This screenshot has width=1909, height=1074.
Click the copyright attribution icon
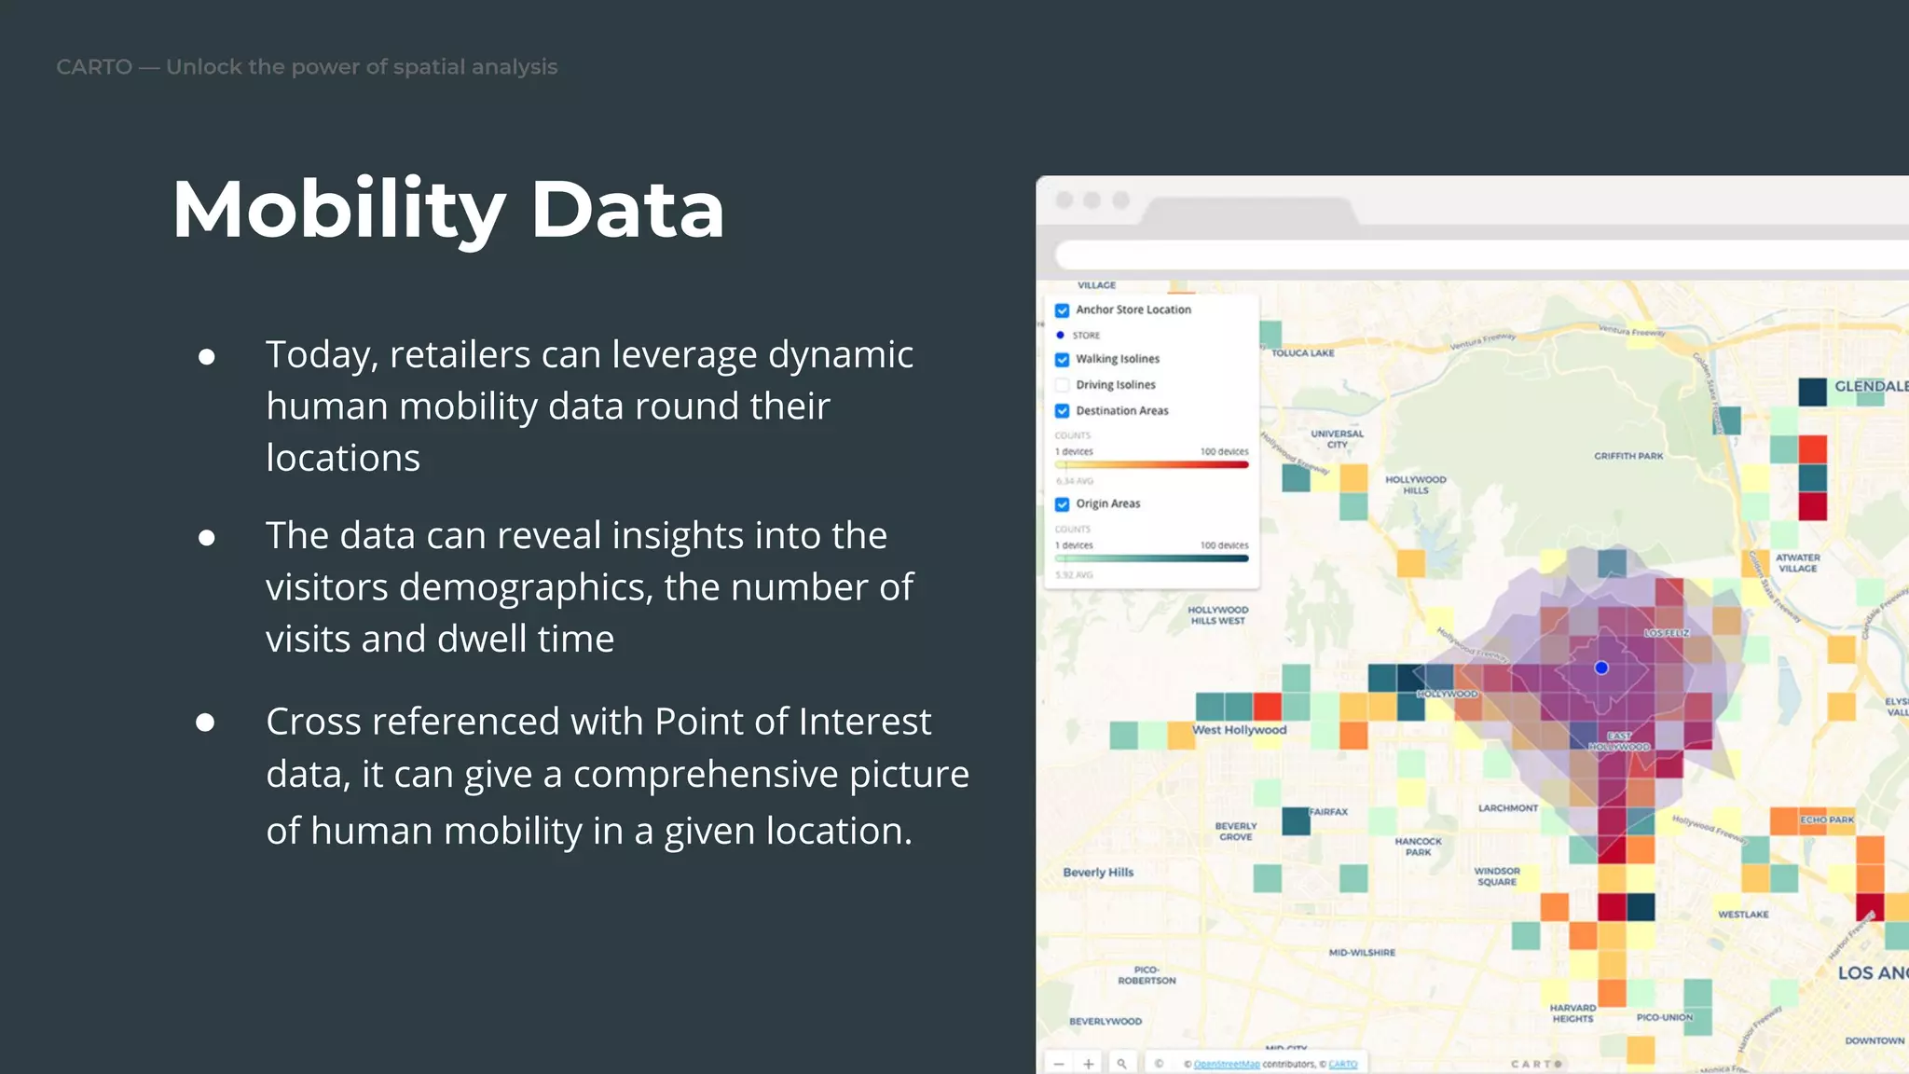1159,1064
